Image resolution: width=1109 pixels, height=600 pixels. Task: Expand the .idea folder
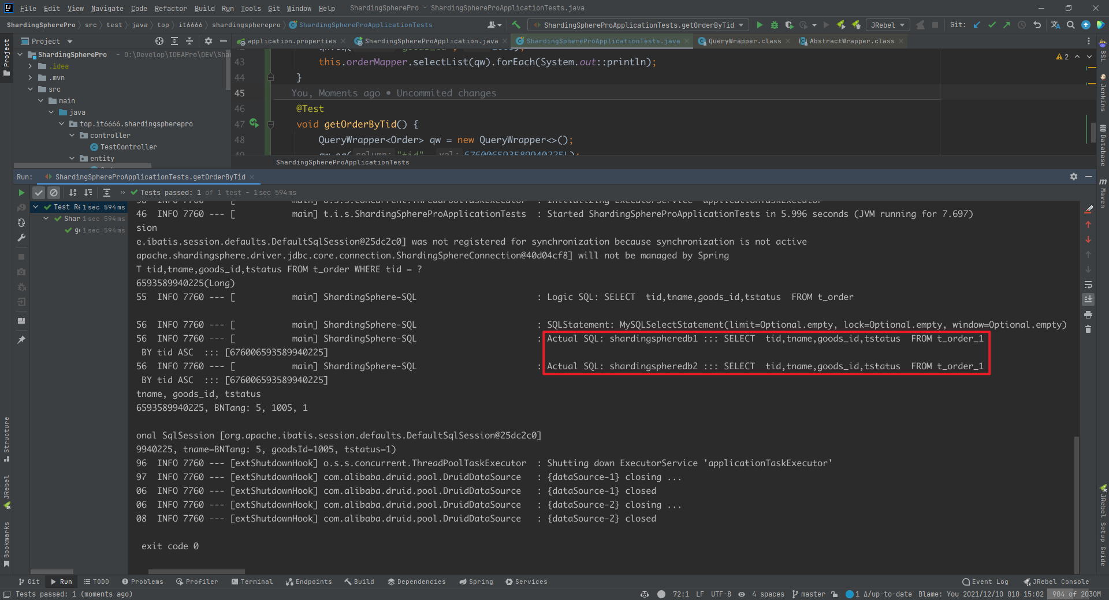tap(30, 66)
